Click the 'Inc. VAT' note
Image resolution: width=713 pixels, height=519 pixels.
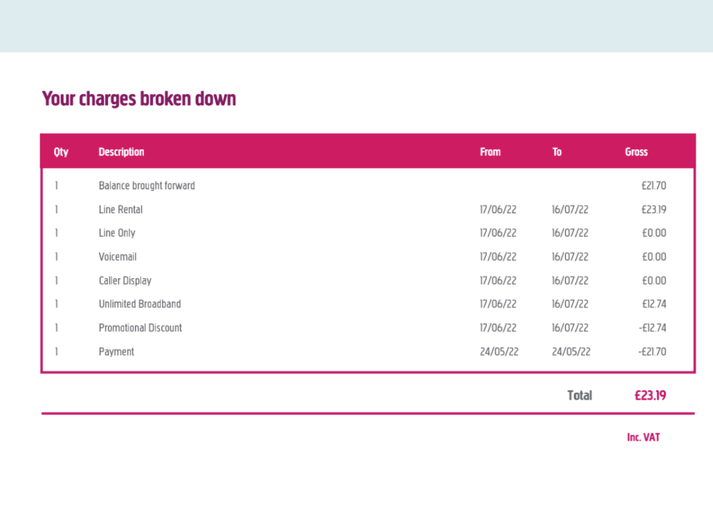(643, 438)
